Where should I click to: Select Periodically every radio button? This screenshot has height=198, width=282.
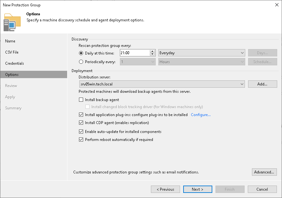81,62
